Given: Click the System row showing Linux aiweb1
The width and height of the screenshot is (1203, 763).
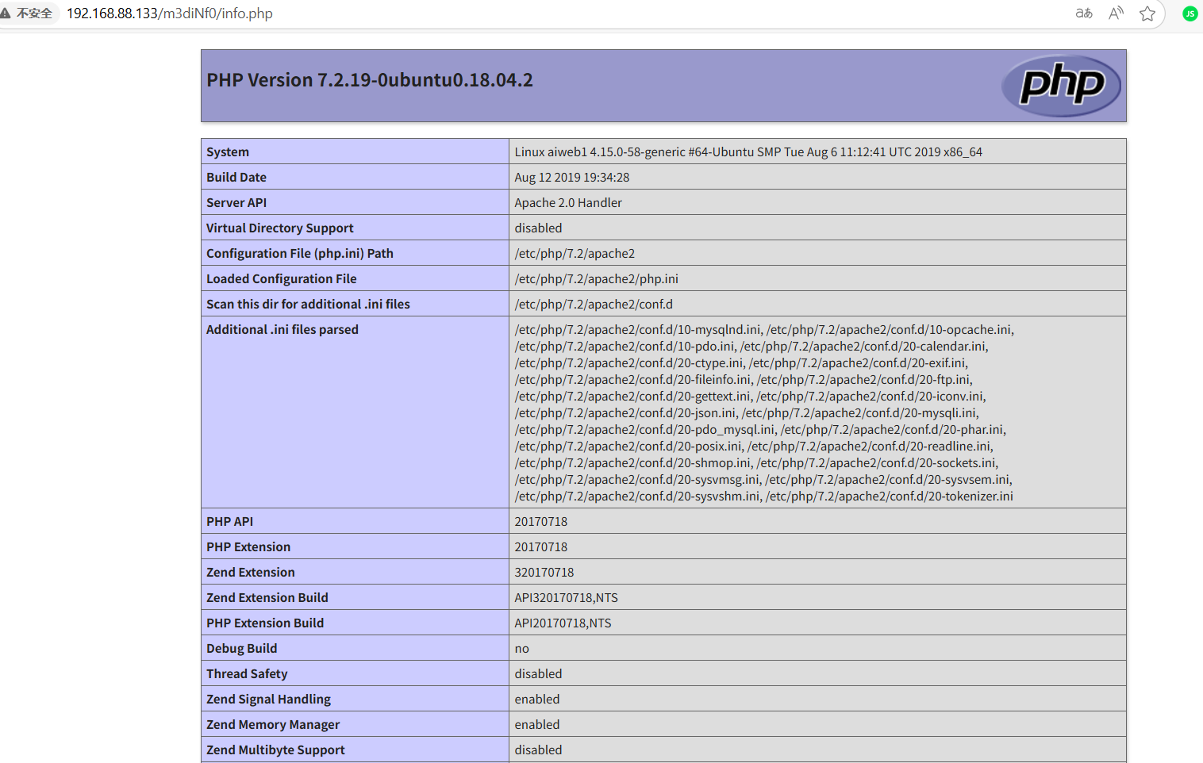Looking at the screenshot, I should pos(748,151).
